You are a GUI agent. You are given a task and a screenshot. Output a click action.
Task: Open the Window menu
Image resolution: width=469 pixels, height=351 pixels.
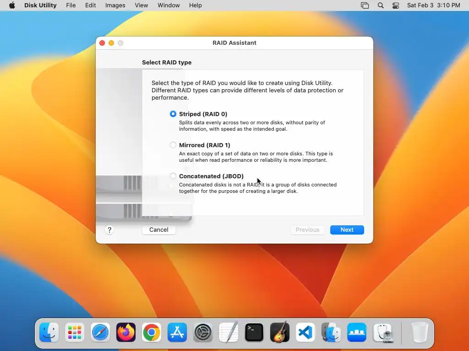pos(169,5)
